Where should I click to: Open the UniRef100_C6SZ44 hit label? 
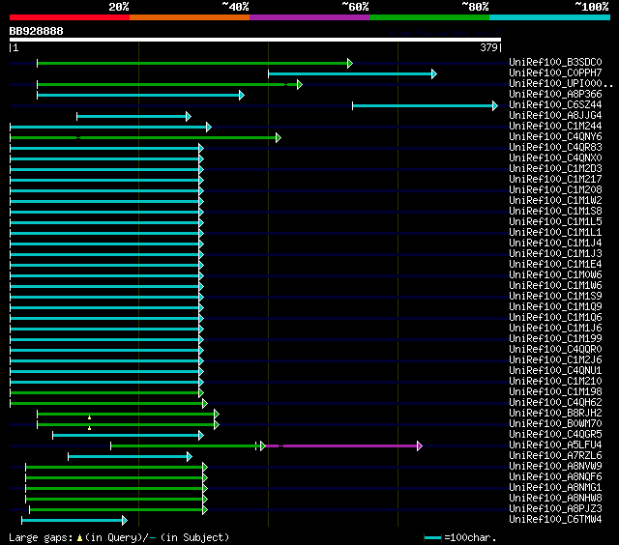coord(555,105)
